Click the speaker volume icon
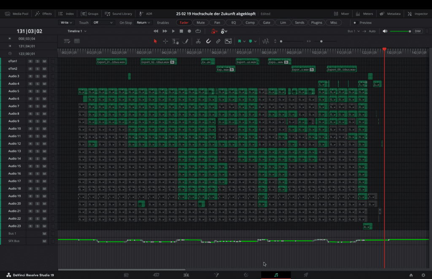Image resolution: width=432 pixels, height=279 pixels. point(384,31)
